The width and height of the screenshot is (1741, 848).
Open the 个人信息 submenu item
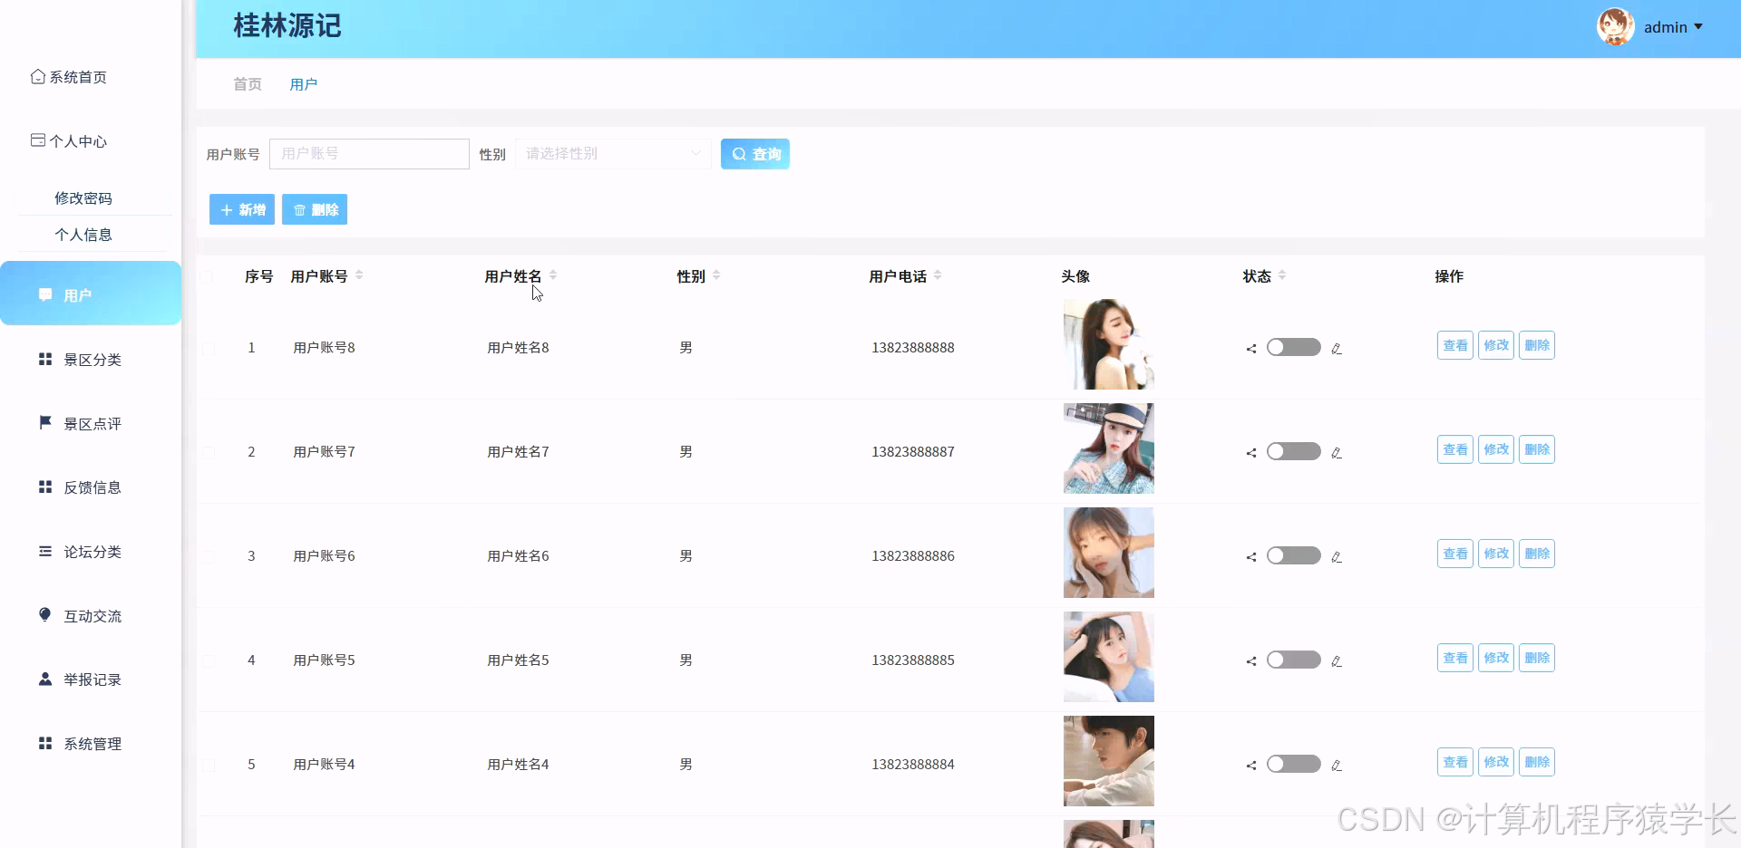tap(83, 235)
